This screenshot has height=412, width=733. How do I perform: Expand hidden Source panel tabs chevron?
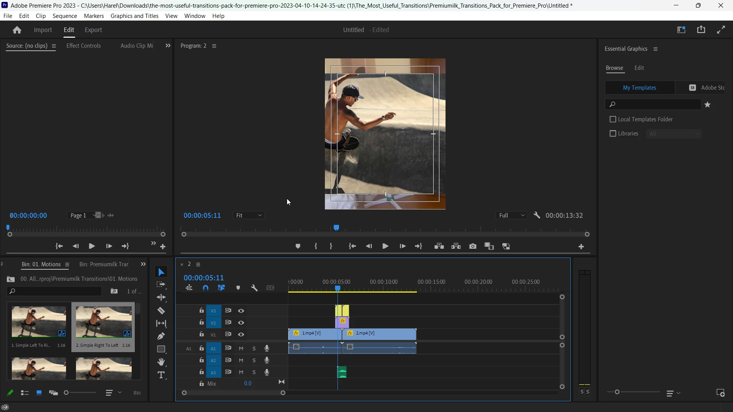point(168,46)
